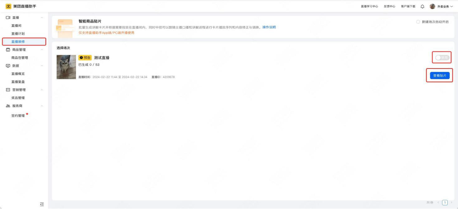This screenshot has width=458, height=209.
Task: Click the 商品管理 shopping bag icon
Action: click(x=8, y=49)
